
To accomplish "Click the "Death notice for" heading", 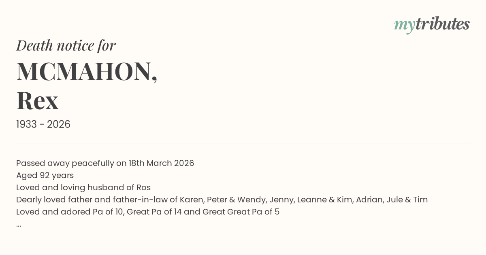I will (x=66, y=45).
